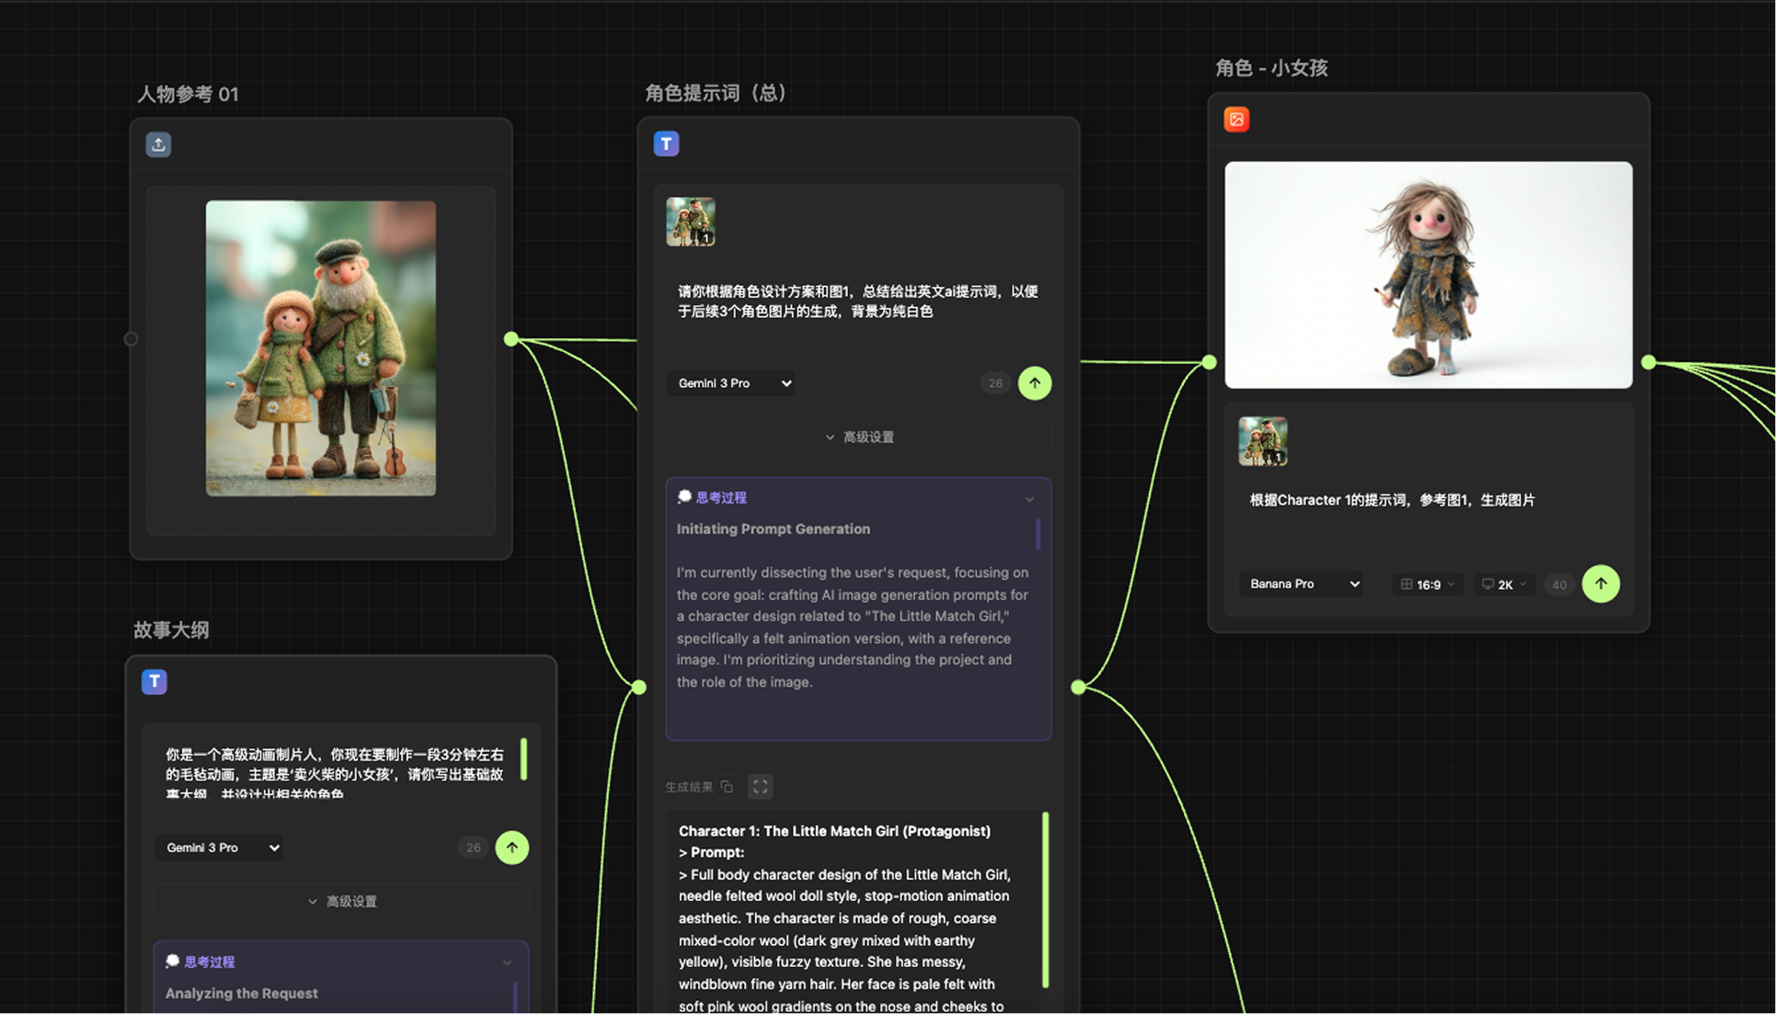This screenshot has width=1776, height=1014.
Task: Copy the 生成结果 output text
Action: coord(727,787)
